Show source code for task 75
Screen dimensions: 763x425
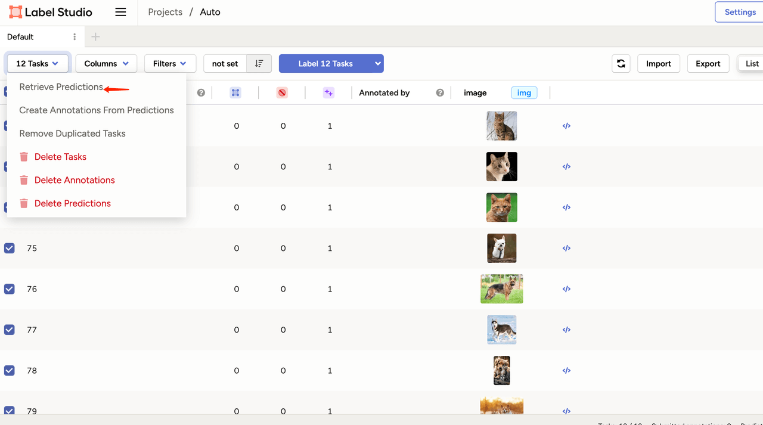566,248
